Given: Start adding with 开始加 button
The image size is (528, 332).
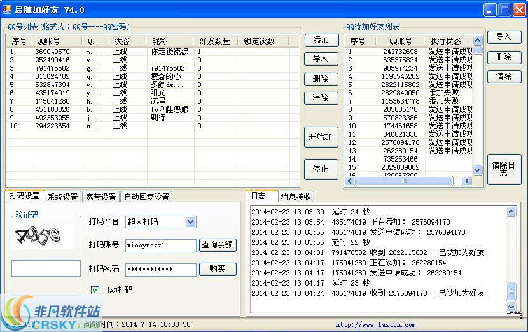Looking at the screenshot, I should [321, 137].
